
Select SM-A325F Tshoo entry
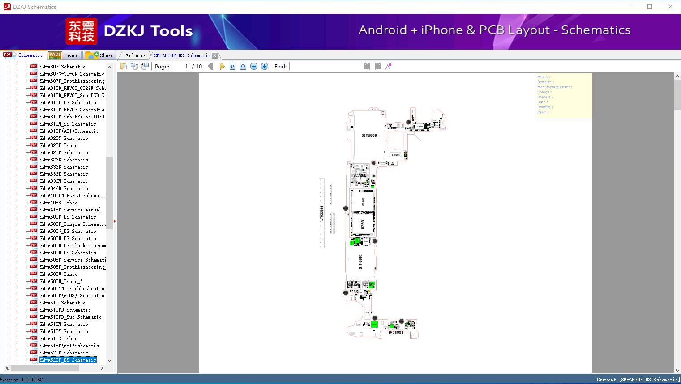[x=58, y=145]
